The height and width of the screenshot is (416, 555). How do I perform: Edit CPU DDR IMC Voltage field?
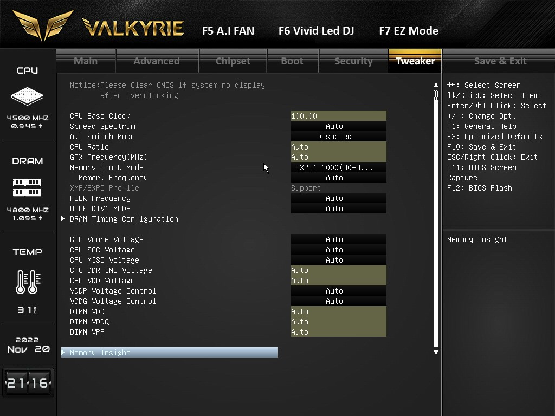339,270
